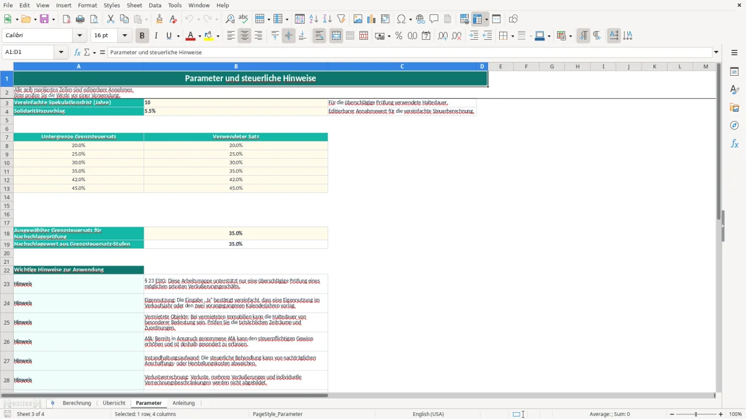
Task: Click into the formula input line
Action: (410, 52)
